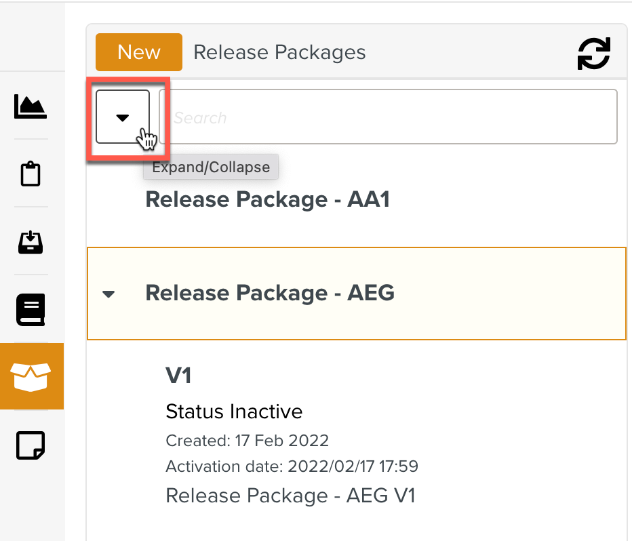Open the area chart dashboard icon
632x541 pixels.
[x=31, y=106]
